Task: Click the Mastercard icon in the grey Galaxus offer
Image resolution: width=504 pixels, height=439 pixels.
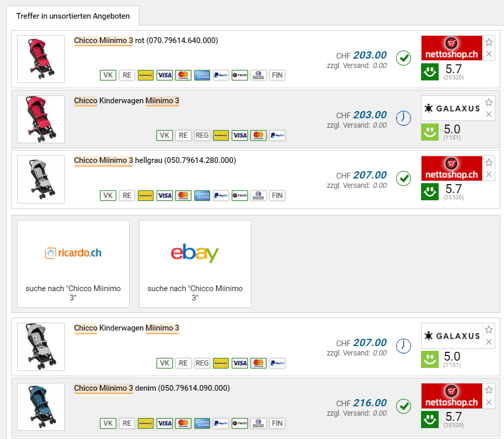Action: [x=258, y=363]
